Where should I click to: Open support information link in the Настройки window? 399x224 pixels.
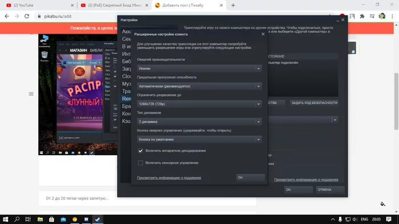[x=306, y=180]
